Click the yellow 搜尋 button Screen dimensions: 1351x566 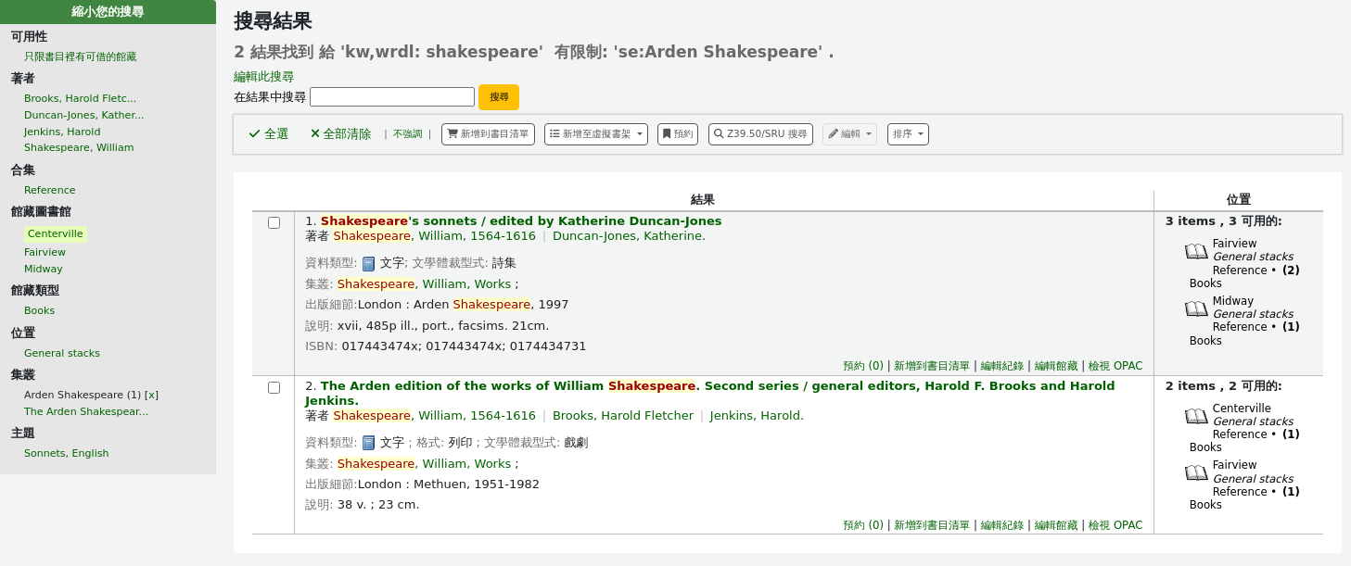[x=499, y=97]
